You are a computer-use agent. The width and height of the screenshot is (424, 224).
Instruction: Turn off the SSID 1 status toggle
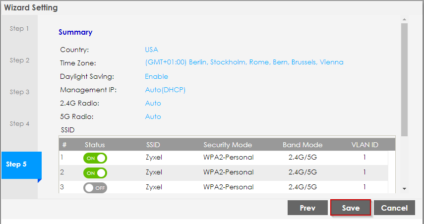click(x=95, y=158)
